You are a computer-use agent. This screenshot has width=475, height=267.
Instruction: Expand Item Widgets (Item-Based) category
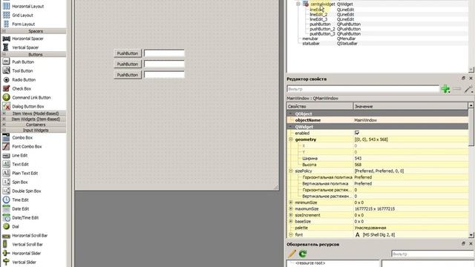click(x=4, y=119)
